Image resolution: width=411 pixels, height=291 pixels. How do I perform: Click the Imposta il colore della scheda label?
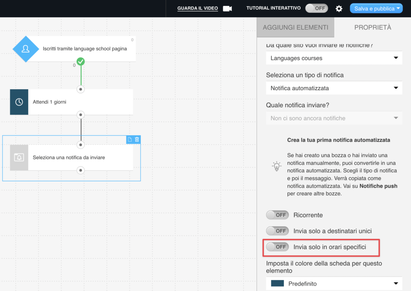324,267
